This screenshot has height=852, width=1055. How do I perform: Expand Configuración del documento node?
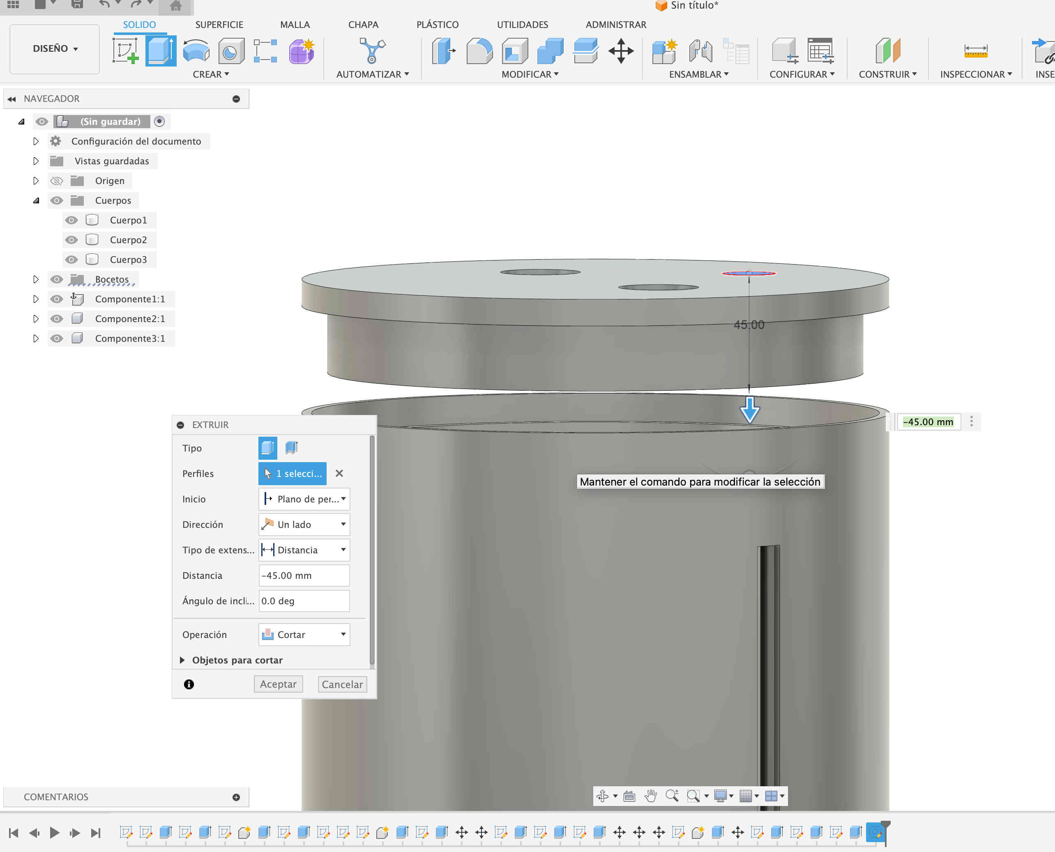(36, 141)
